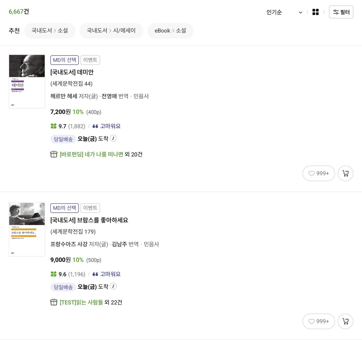This screenshot has height=340, width=362.
Task: Click author 프랑수아즈 사강
Action: click(x=69, y=244)
